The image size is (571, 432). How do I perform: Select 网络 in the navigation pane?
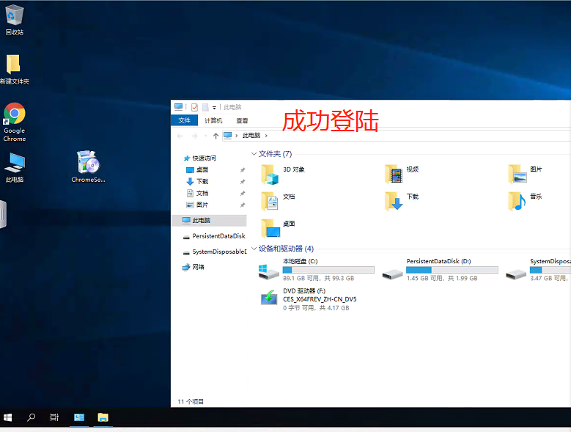tap(194, 267)
